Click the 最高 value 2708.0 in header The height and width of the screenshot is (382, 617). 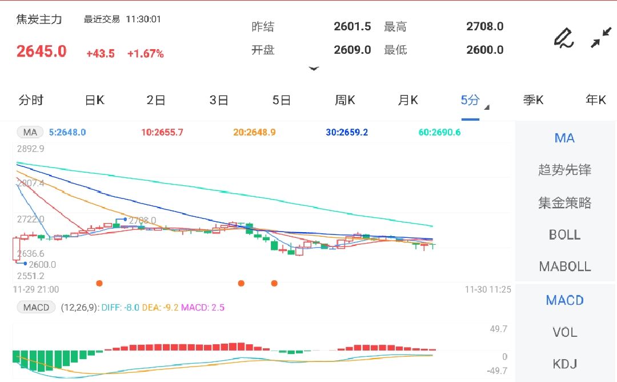tap(485, 26)
